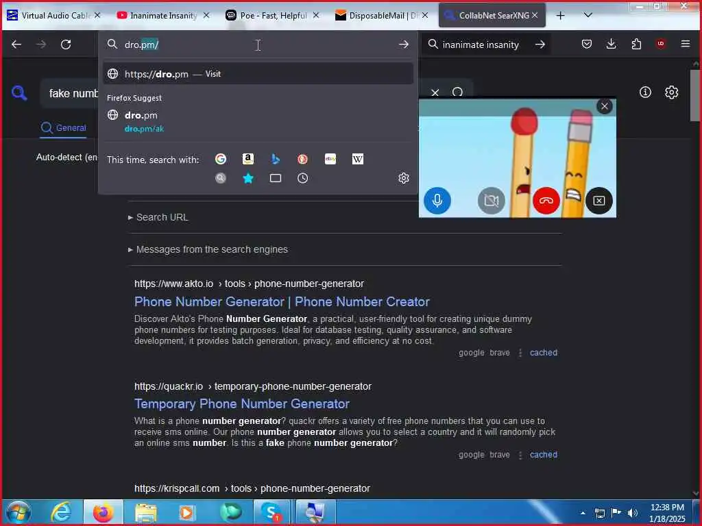Search this time with DuckDuckGo

click(x=302, y=159)
